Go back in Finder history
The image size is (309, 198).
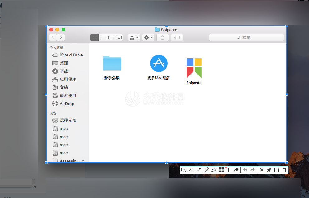pyautogui.click(x=53, y=37)
